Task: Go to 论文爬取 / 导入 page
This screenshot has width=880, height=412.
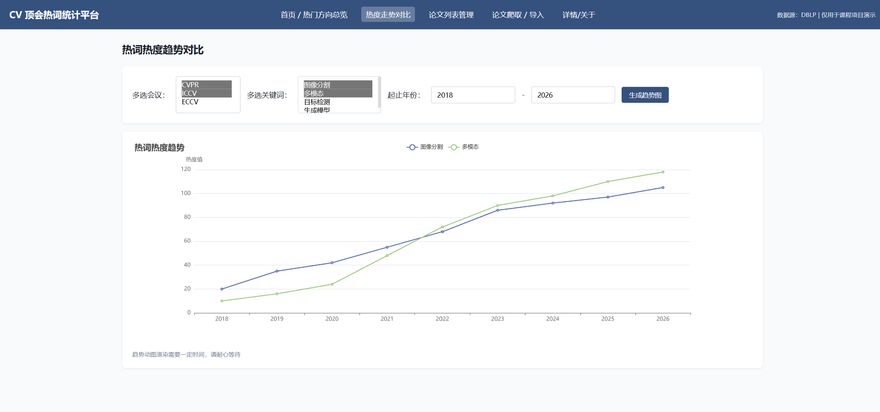Action: (x=518, y=15)
